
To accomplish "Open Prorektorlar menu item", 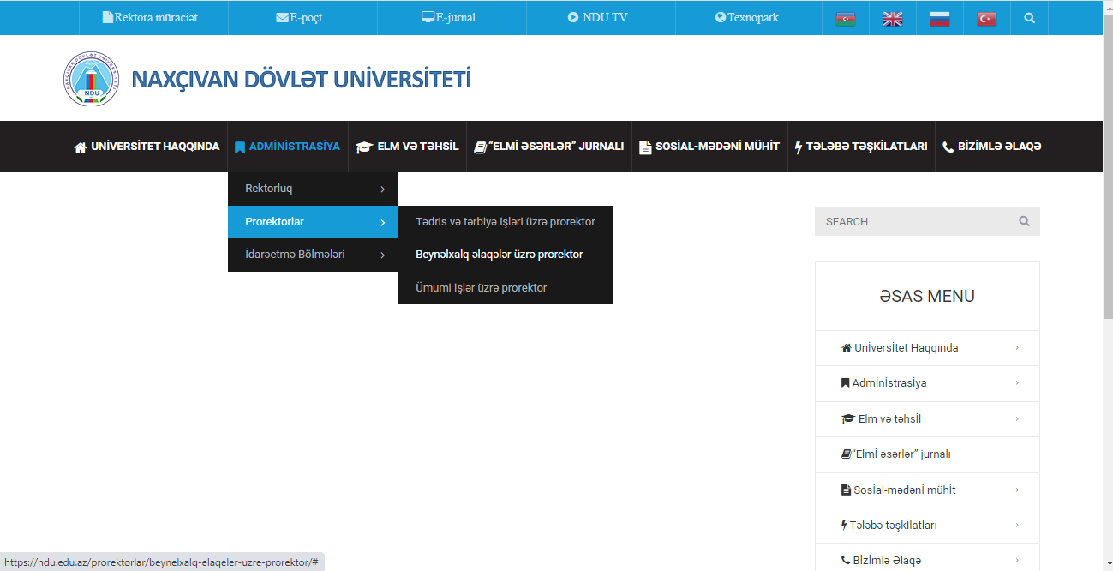I will tap(313, 222).
